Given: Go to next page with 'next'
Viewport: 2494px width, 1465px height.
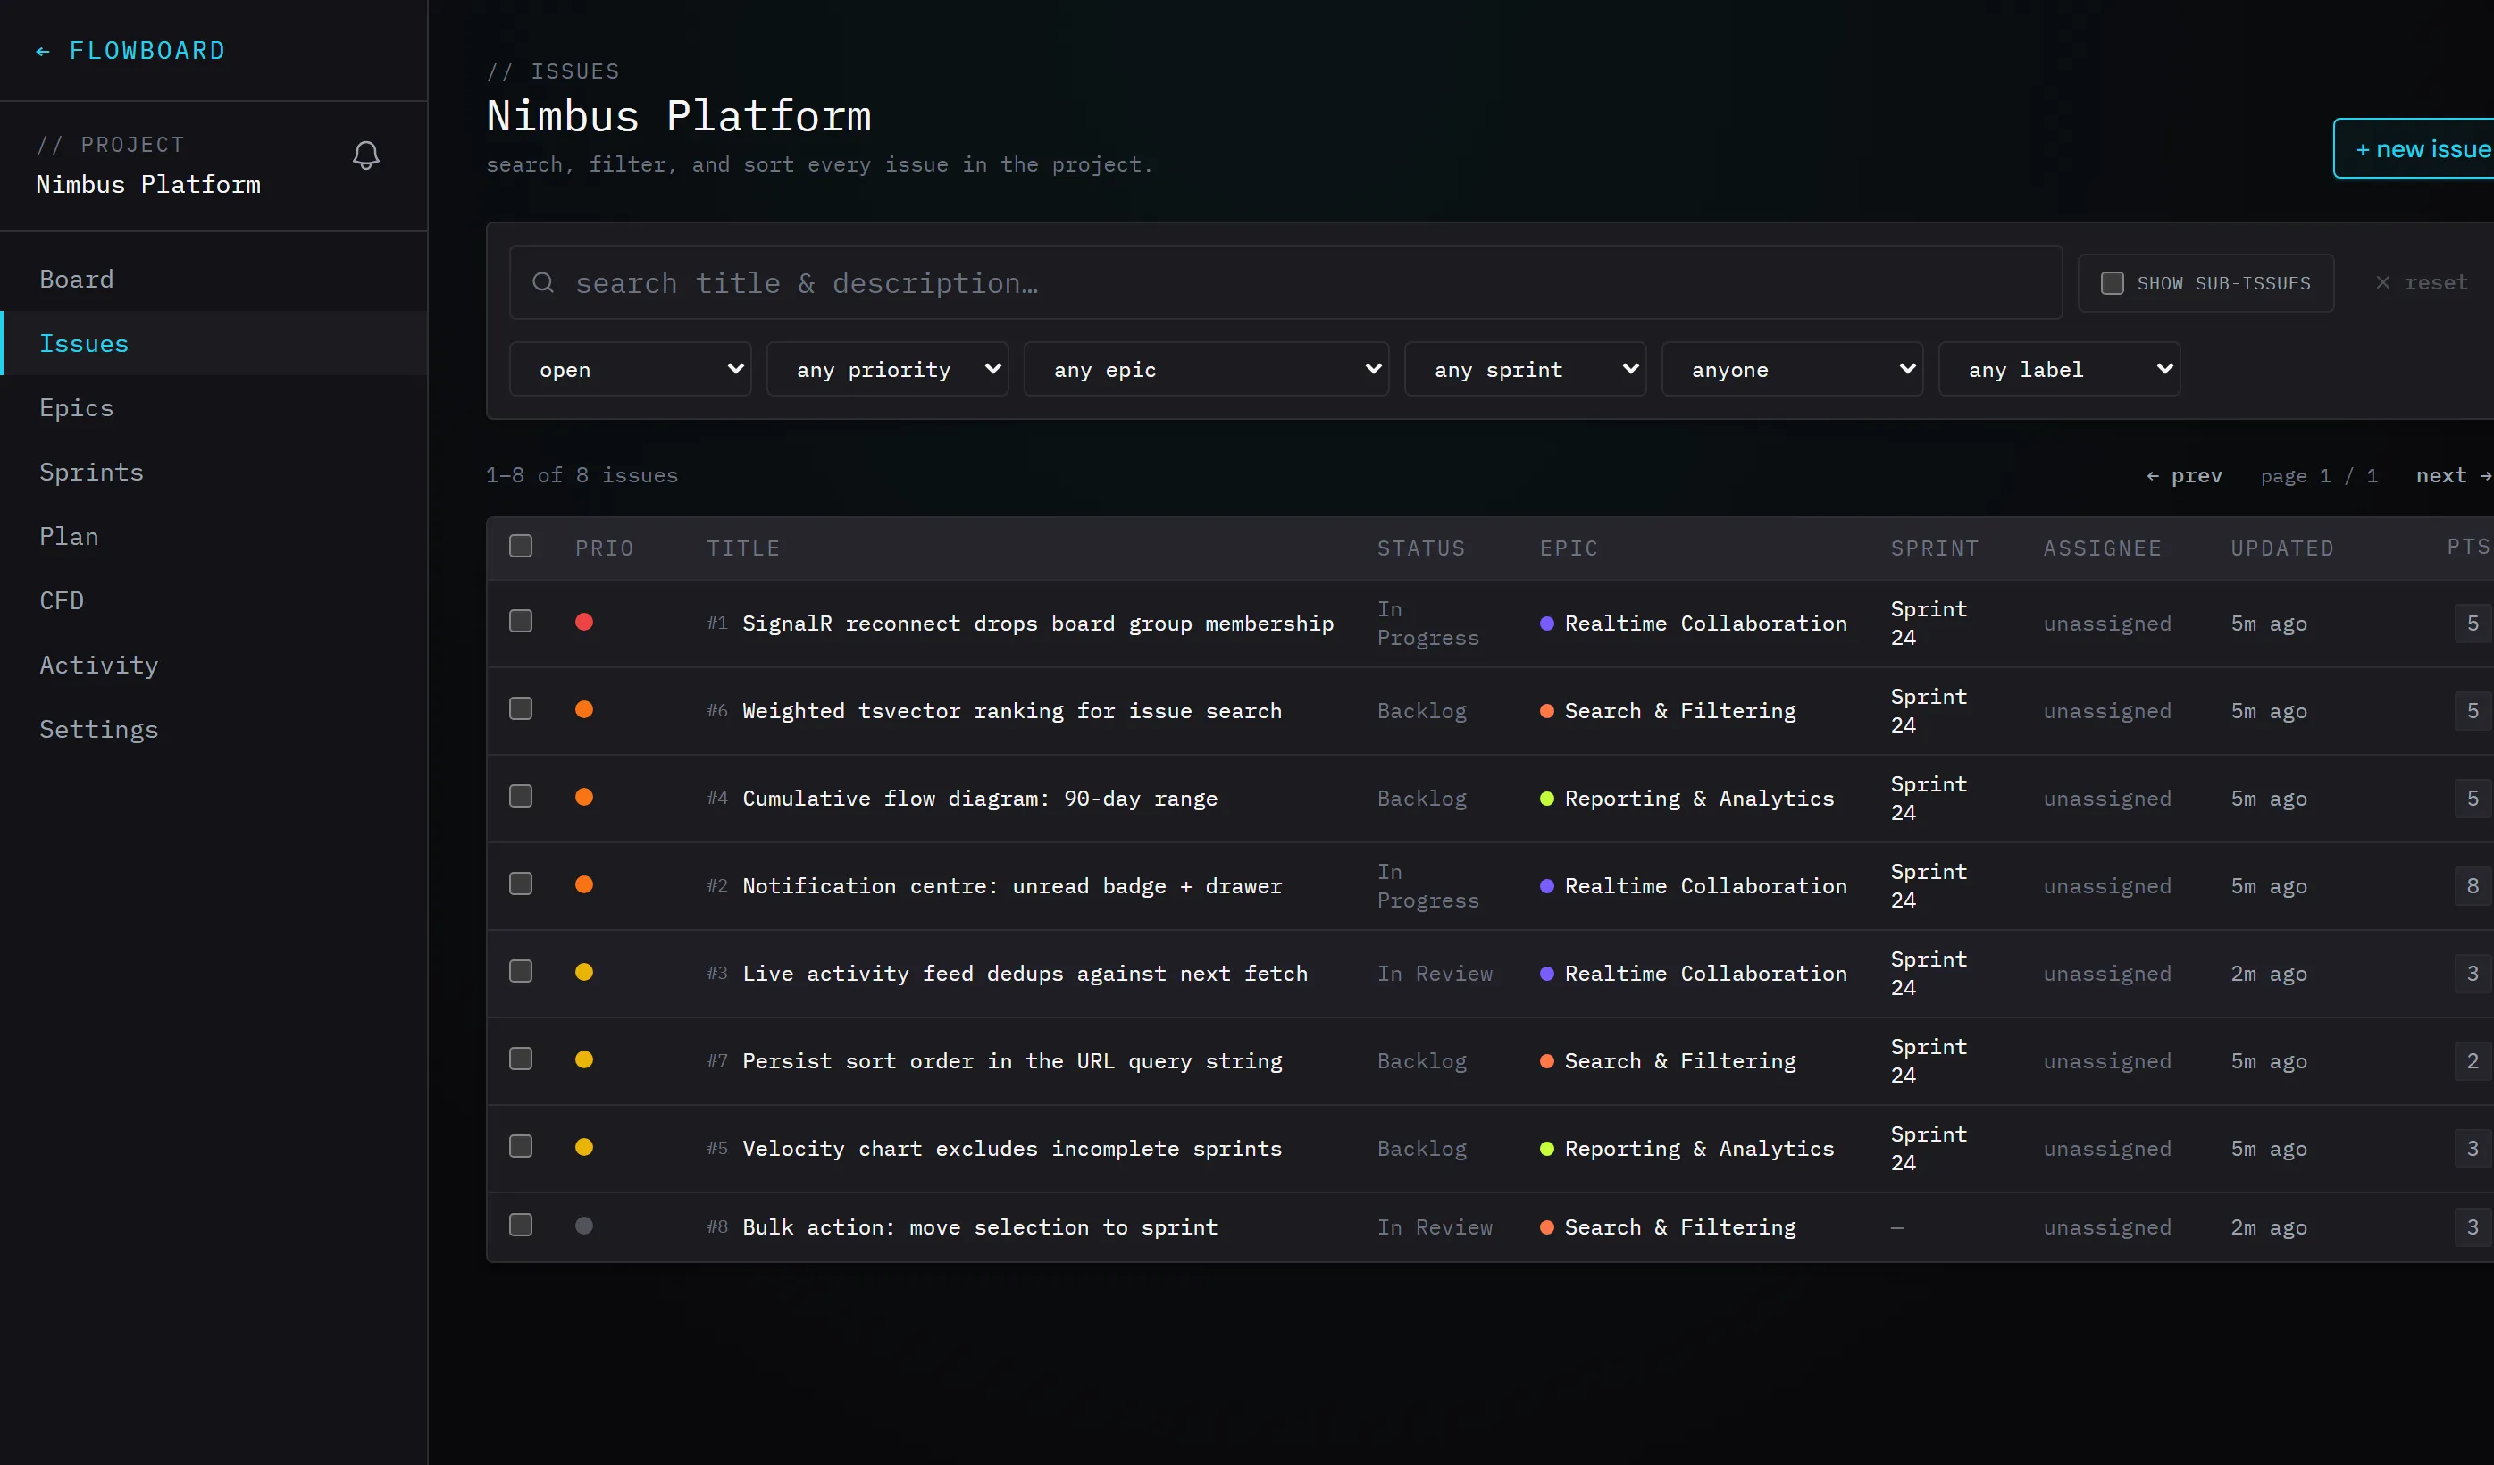Looking at the screenshot, I should coord(2454,476).
